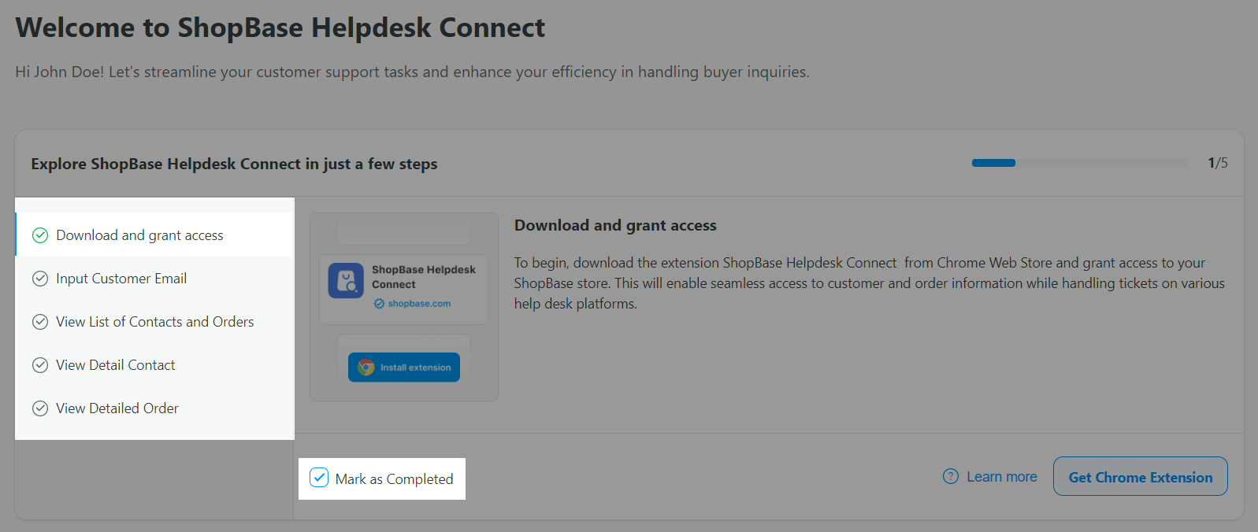This screenshot has height=532, width=1258.
Task: Click the check circle icon beside View Detail Contact
Action: click(40, 365)
